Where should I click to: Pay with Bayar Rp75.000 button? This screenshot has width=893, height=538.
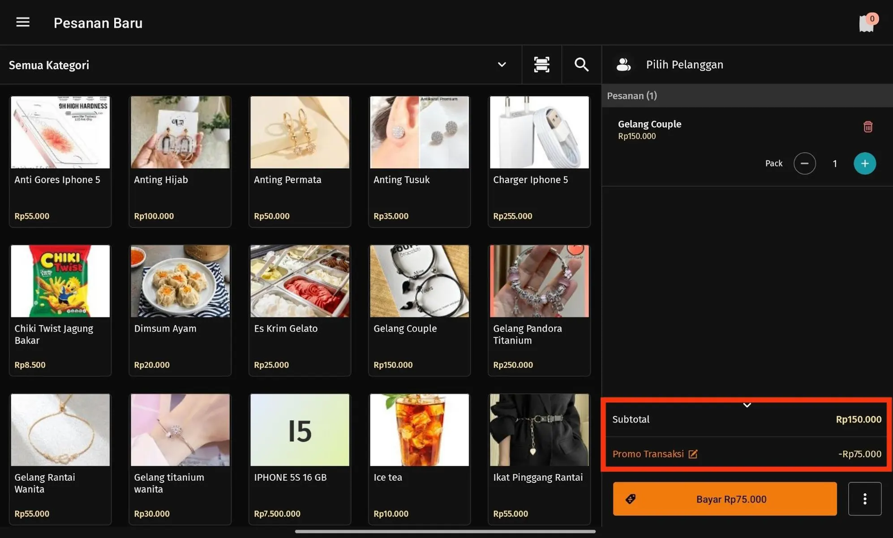[725, 499]
